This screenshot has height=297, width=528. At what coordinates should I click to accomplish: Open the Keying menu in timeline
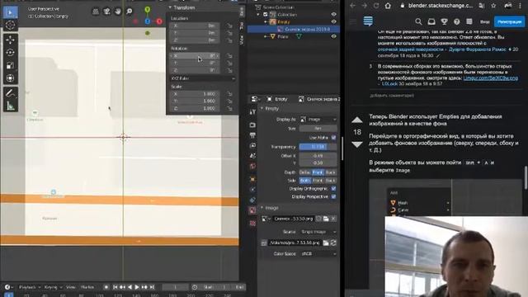(x=52, y=287)
